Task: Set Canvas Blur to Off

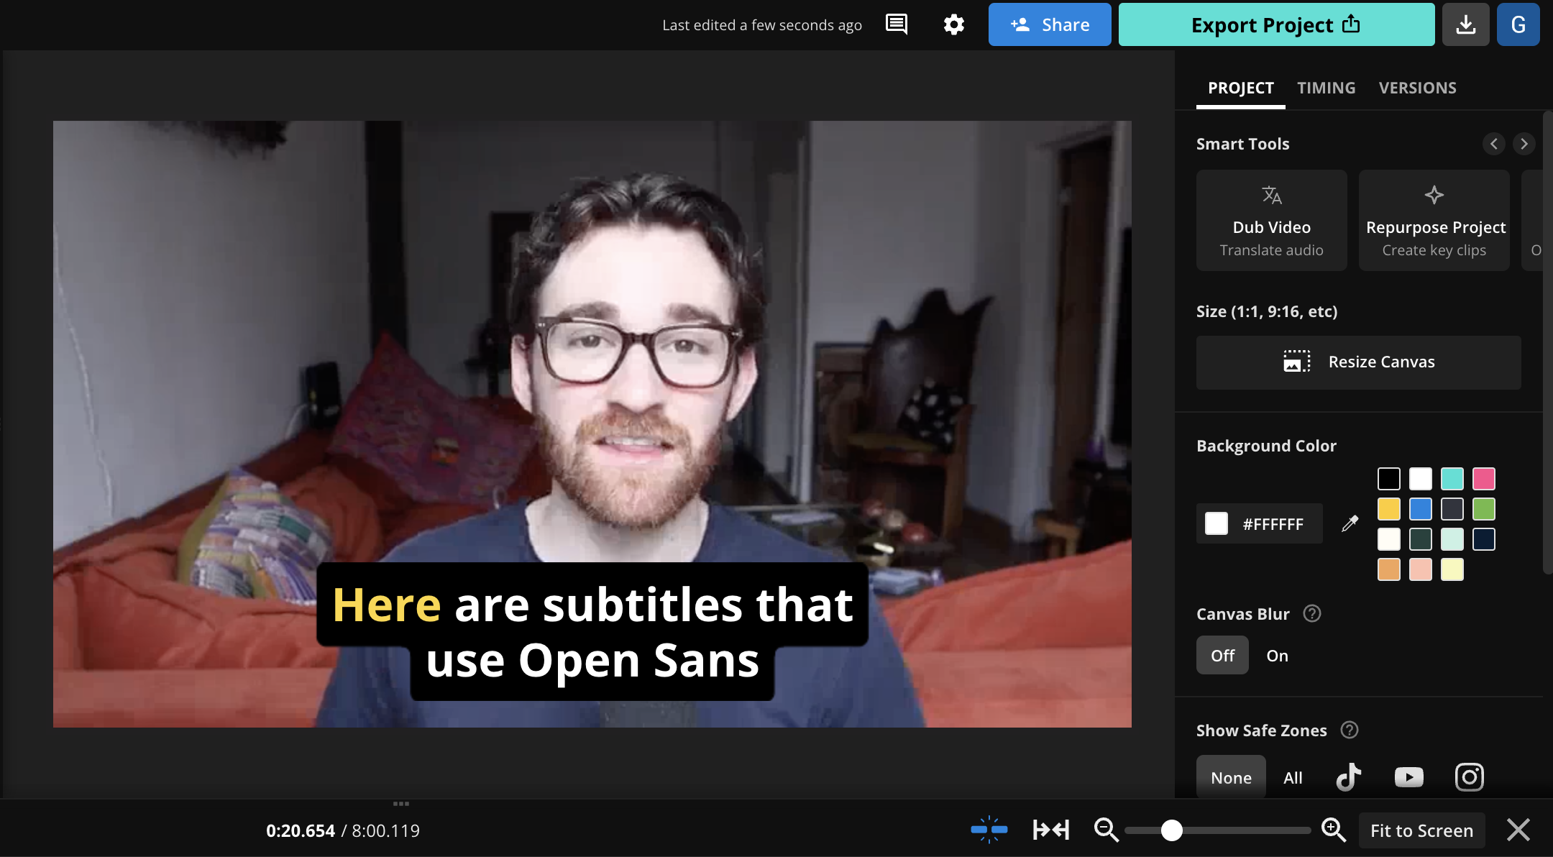Action: 1222,656
